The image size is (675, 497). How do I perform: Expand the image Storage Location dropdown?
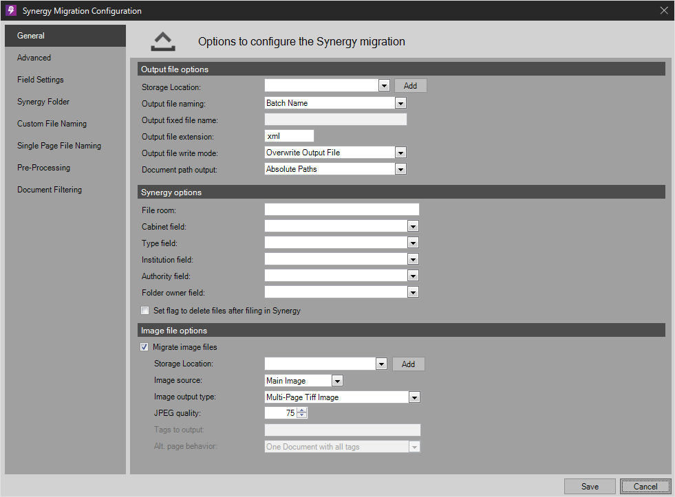(x=381, y=364)
